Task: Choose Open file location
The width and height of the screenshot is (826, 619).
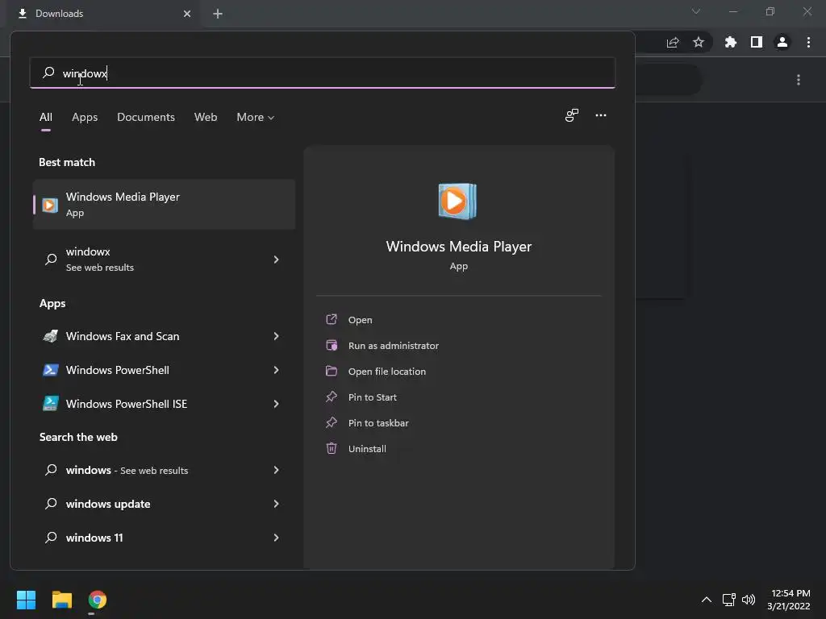Action: pos(386,371)
